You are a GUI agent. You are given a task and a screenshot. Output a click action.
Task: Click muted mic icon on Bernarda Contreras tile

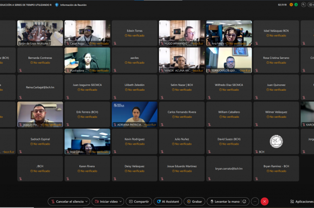[21, 70]
